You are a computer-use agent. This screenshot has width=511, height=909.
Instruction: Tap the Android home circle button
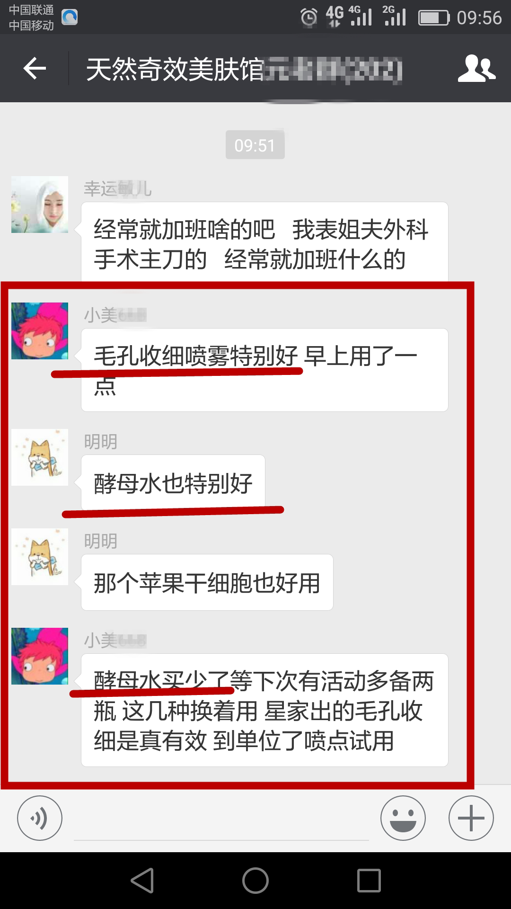[255, 881]
